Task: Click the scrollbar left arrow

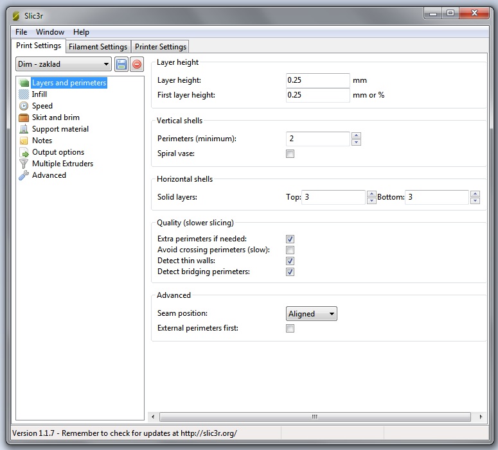Action: (153, 417)
